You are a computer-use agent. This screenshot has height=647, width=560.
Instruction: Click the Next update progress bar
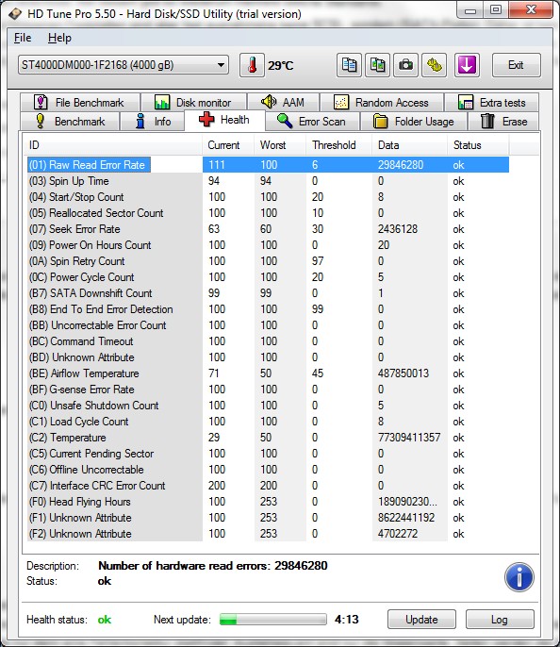pyautogui.click(x=273, y=620)
